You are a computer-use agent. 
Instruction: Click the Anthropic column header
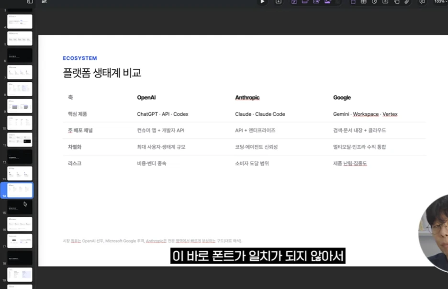(x=247, y=98)
